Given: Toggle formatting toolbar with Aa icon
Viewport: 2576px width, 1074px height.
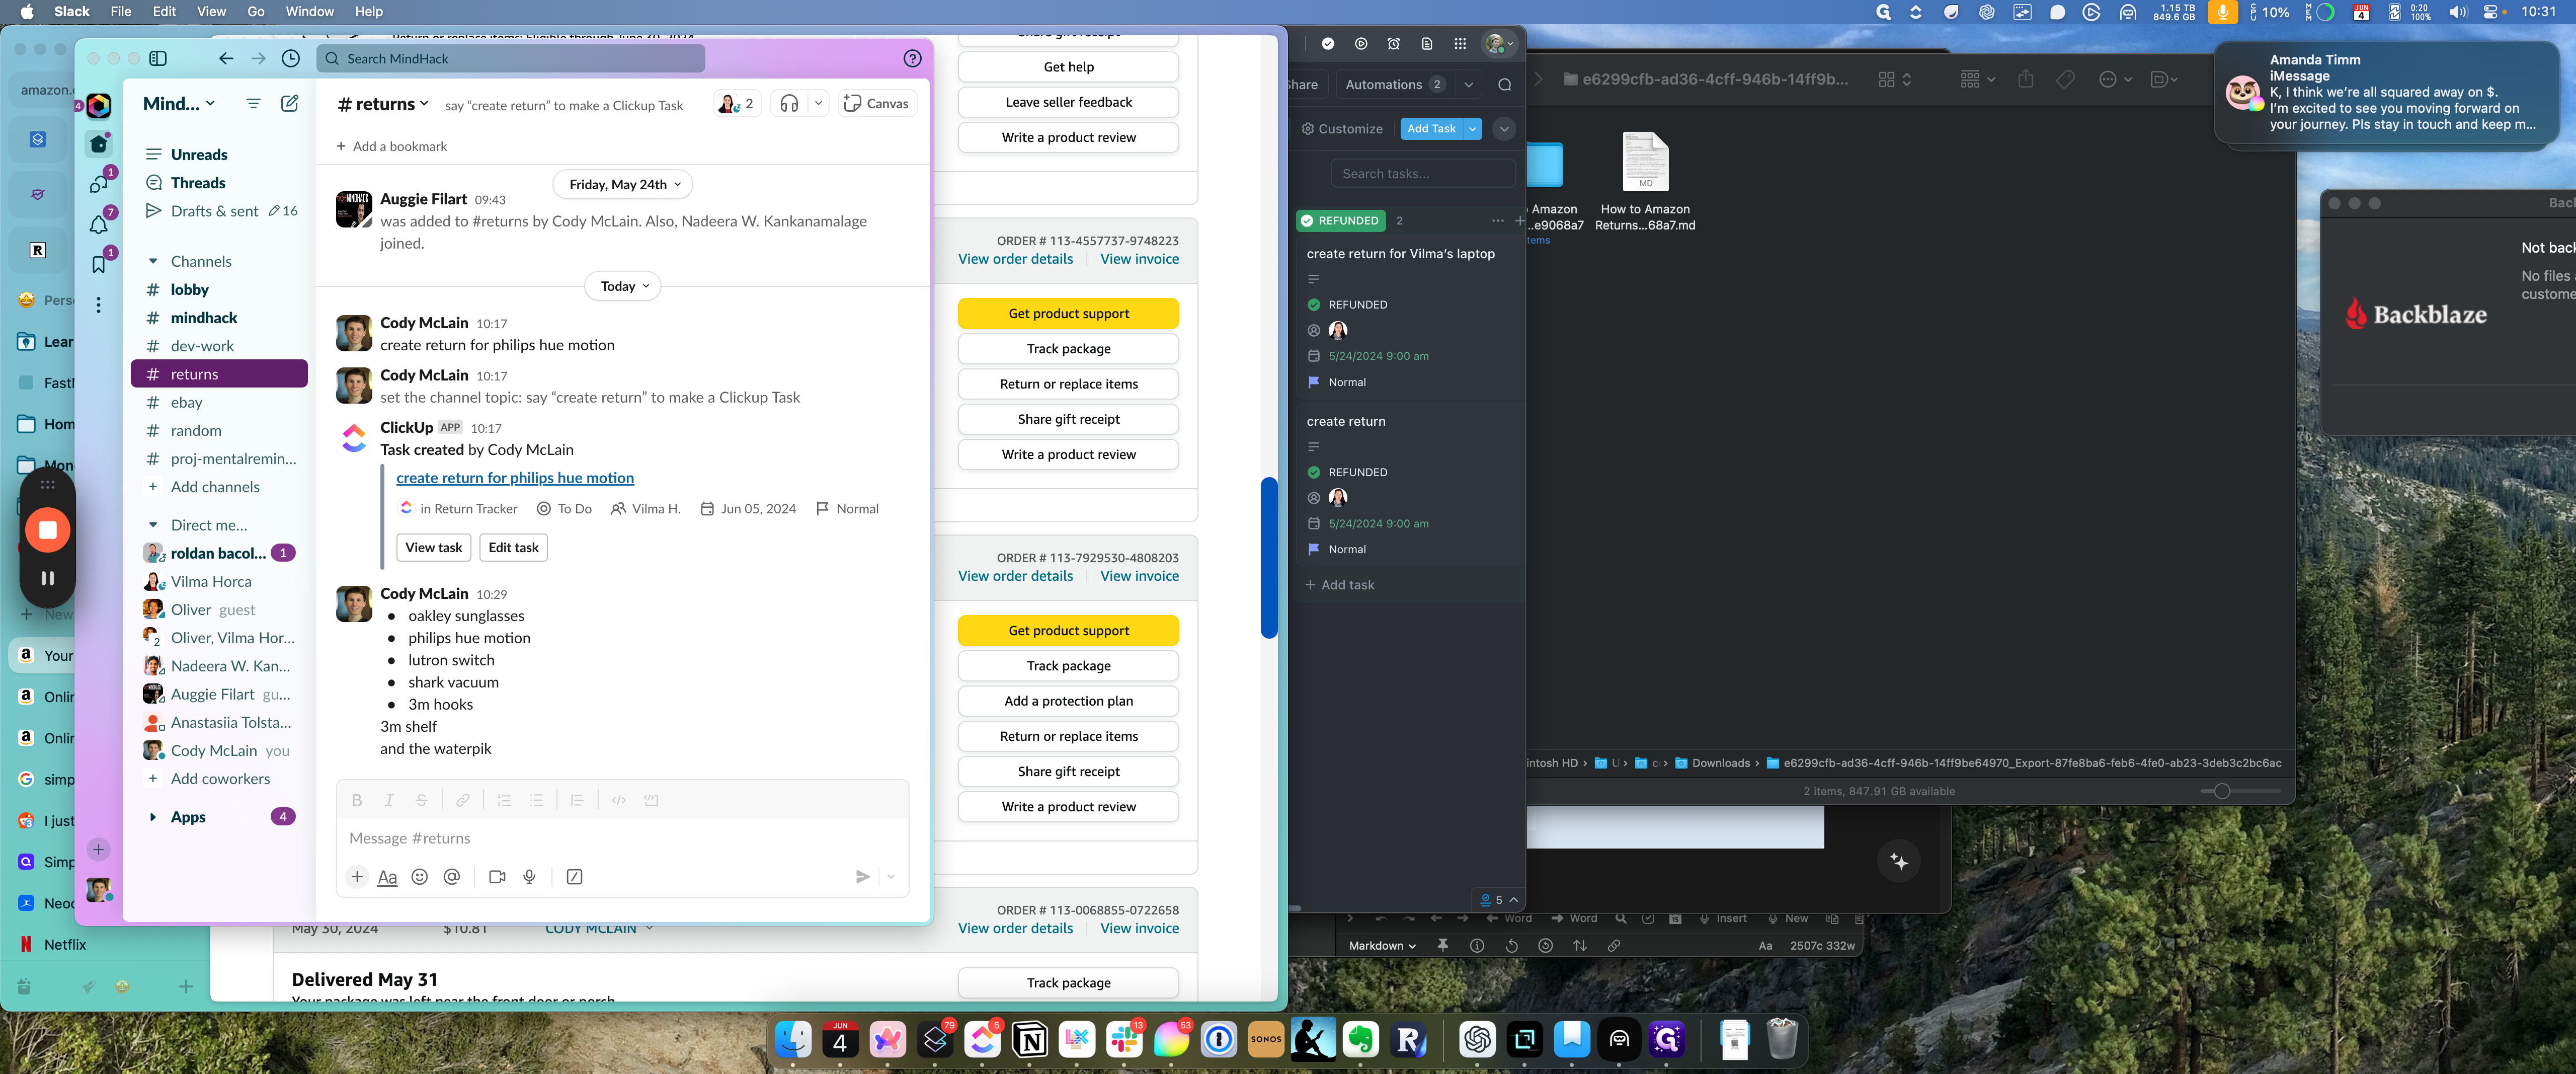Looking at the screenshot, I should click(388, 877).
